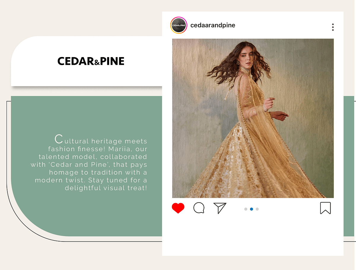Viewport: 356px width, 270px height.
Task: Open the three-dot more options menu
Action: (x=333, y=27)
